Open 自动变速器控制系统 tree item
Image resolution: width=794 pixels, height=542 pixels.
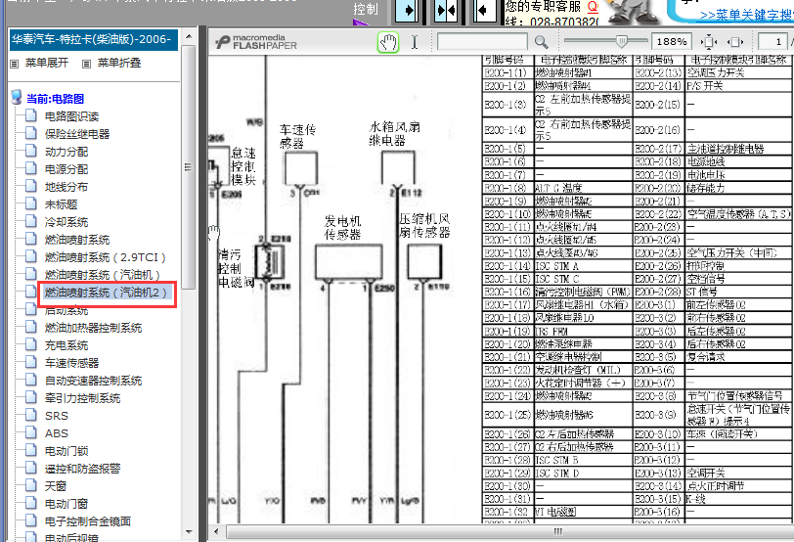click(93, 381)
